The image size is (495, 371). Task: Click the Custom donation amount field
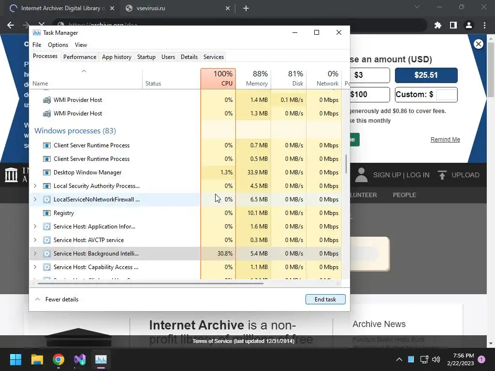point(446,94)
